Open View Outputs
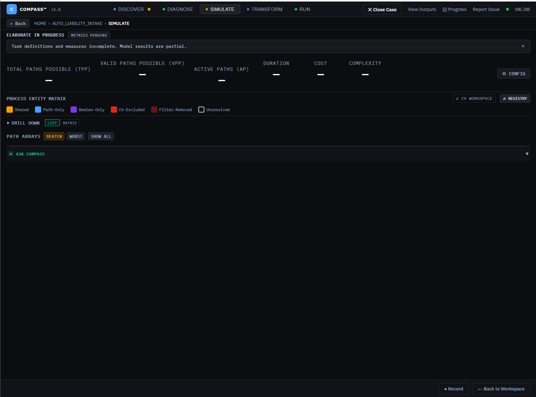Image resolution: width=536 pixels, height=397 pixels. [x=422, y=9]
